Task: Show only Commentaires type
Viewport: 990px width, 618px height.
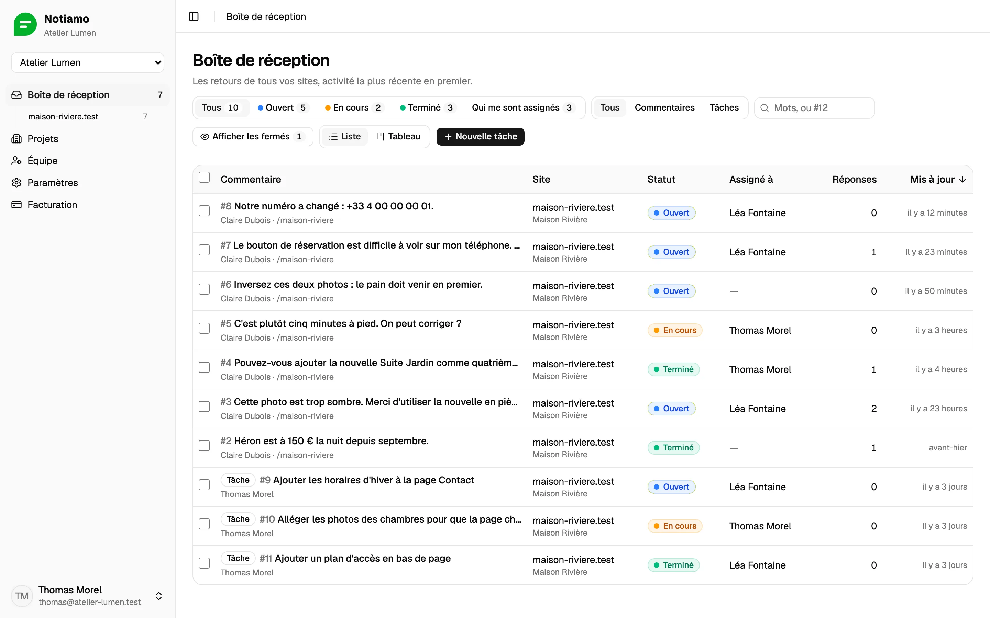Action: pos(664,108)
